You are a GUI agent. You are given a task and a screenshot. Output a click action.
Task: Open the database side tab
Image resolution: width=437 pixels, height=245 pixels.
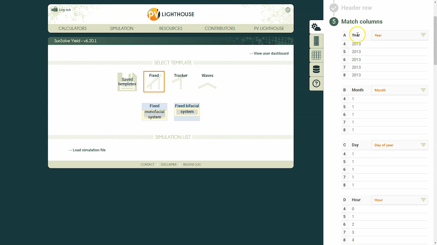pos(316,69)
